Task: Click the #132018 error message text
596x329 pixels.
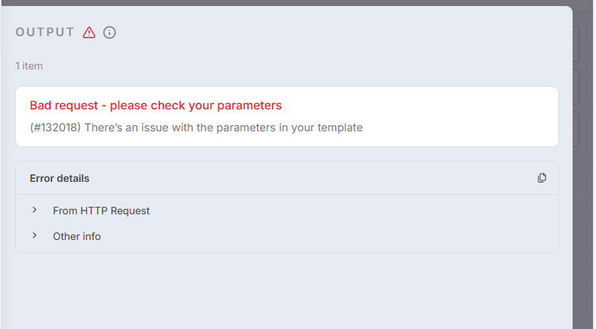Action: (x=196, y=128)
